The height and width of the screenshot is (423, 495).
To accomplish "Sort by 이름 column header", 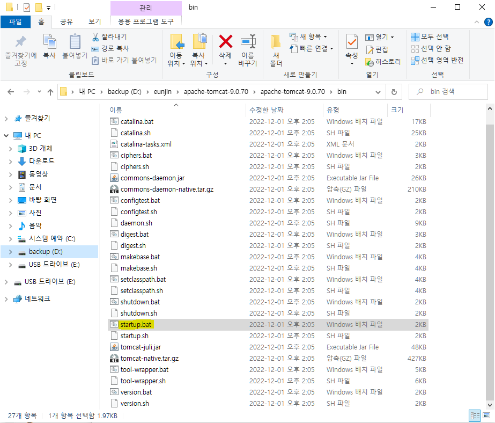I will click(116, 110).
